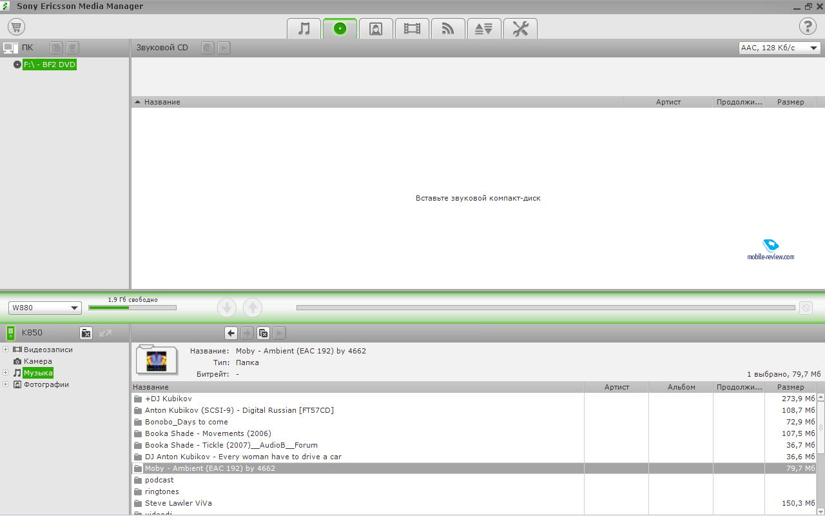
Task: Click the upper Продолжи... column header
Action: click(x=739, y=102)
